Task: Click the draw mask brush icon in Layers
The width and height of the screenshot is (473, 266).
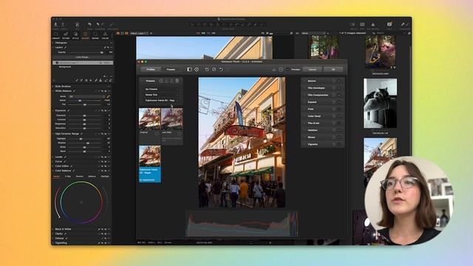Action: (77, 81)
